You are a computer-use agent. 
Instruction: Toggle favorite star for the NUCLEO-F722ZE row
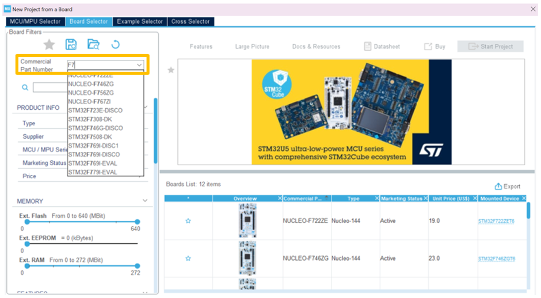188,221
